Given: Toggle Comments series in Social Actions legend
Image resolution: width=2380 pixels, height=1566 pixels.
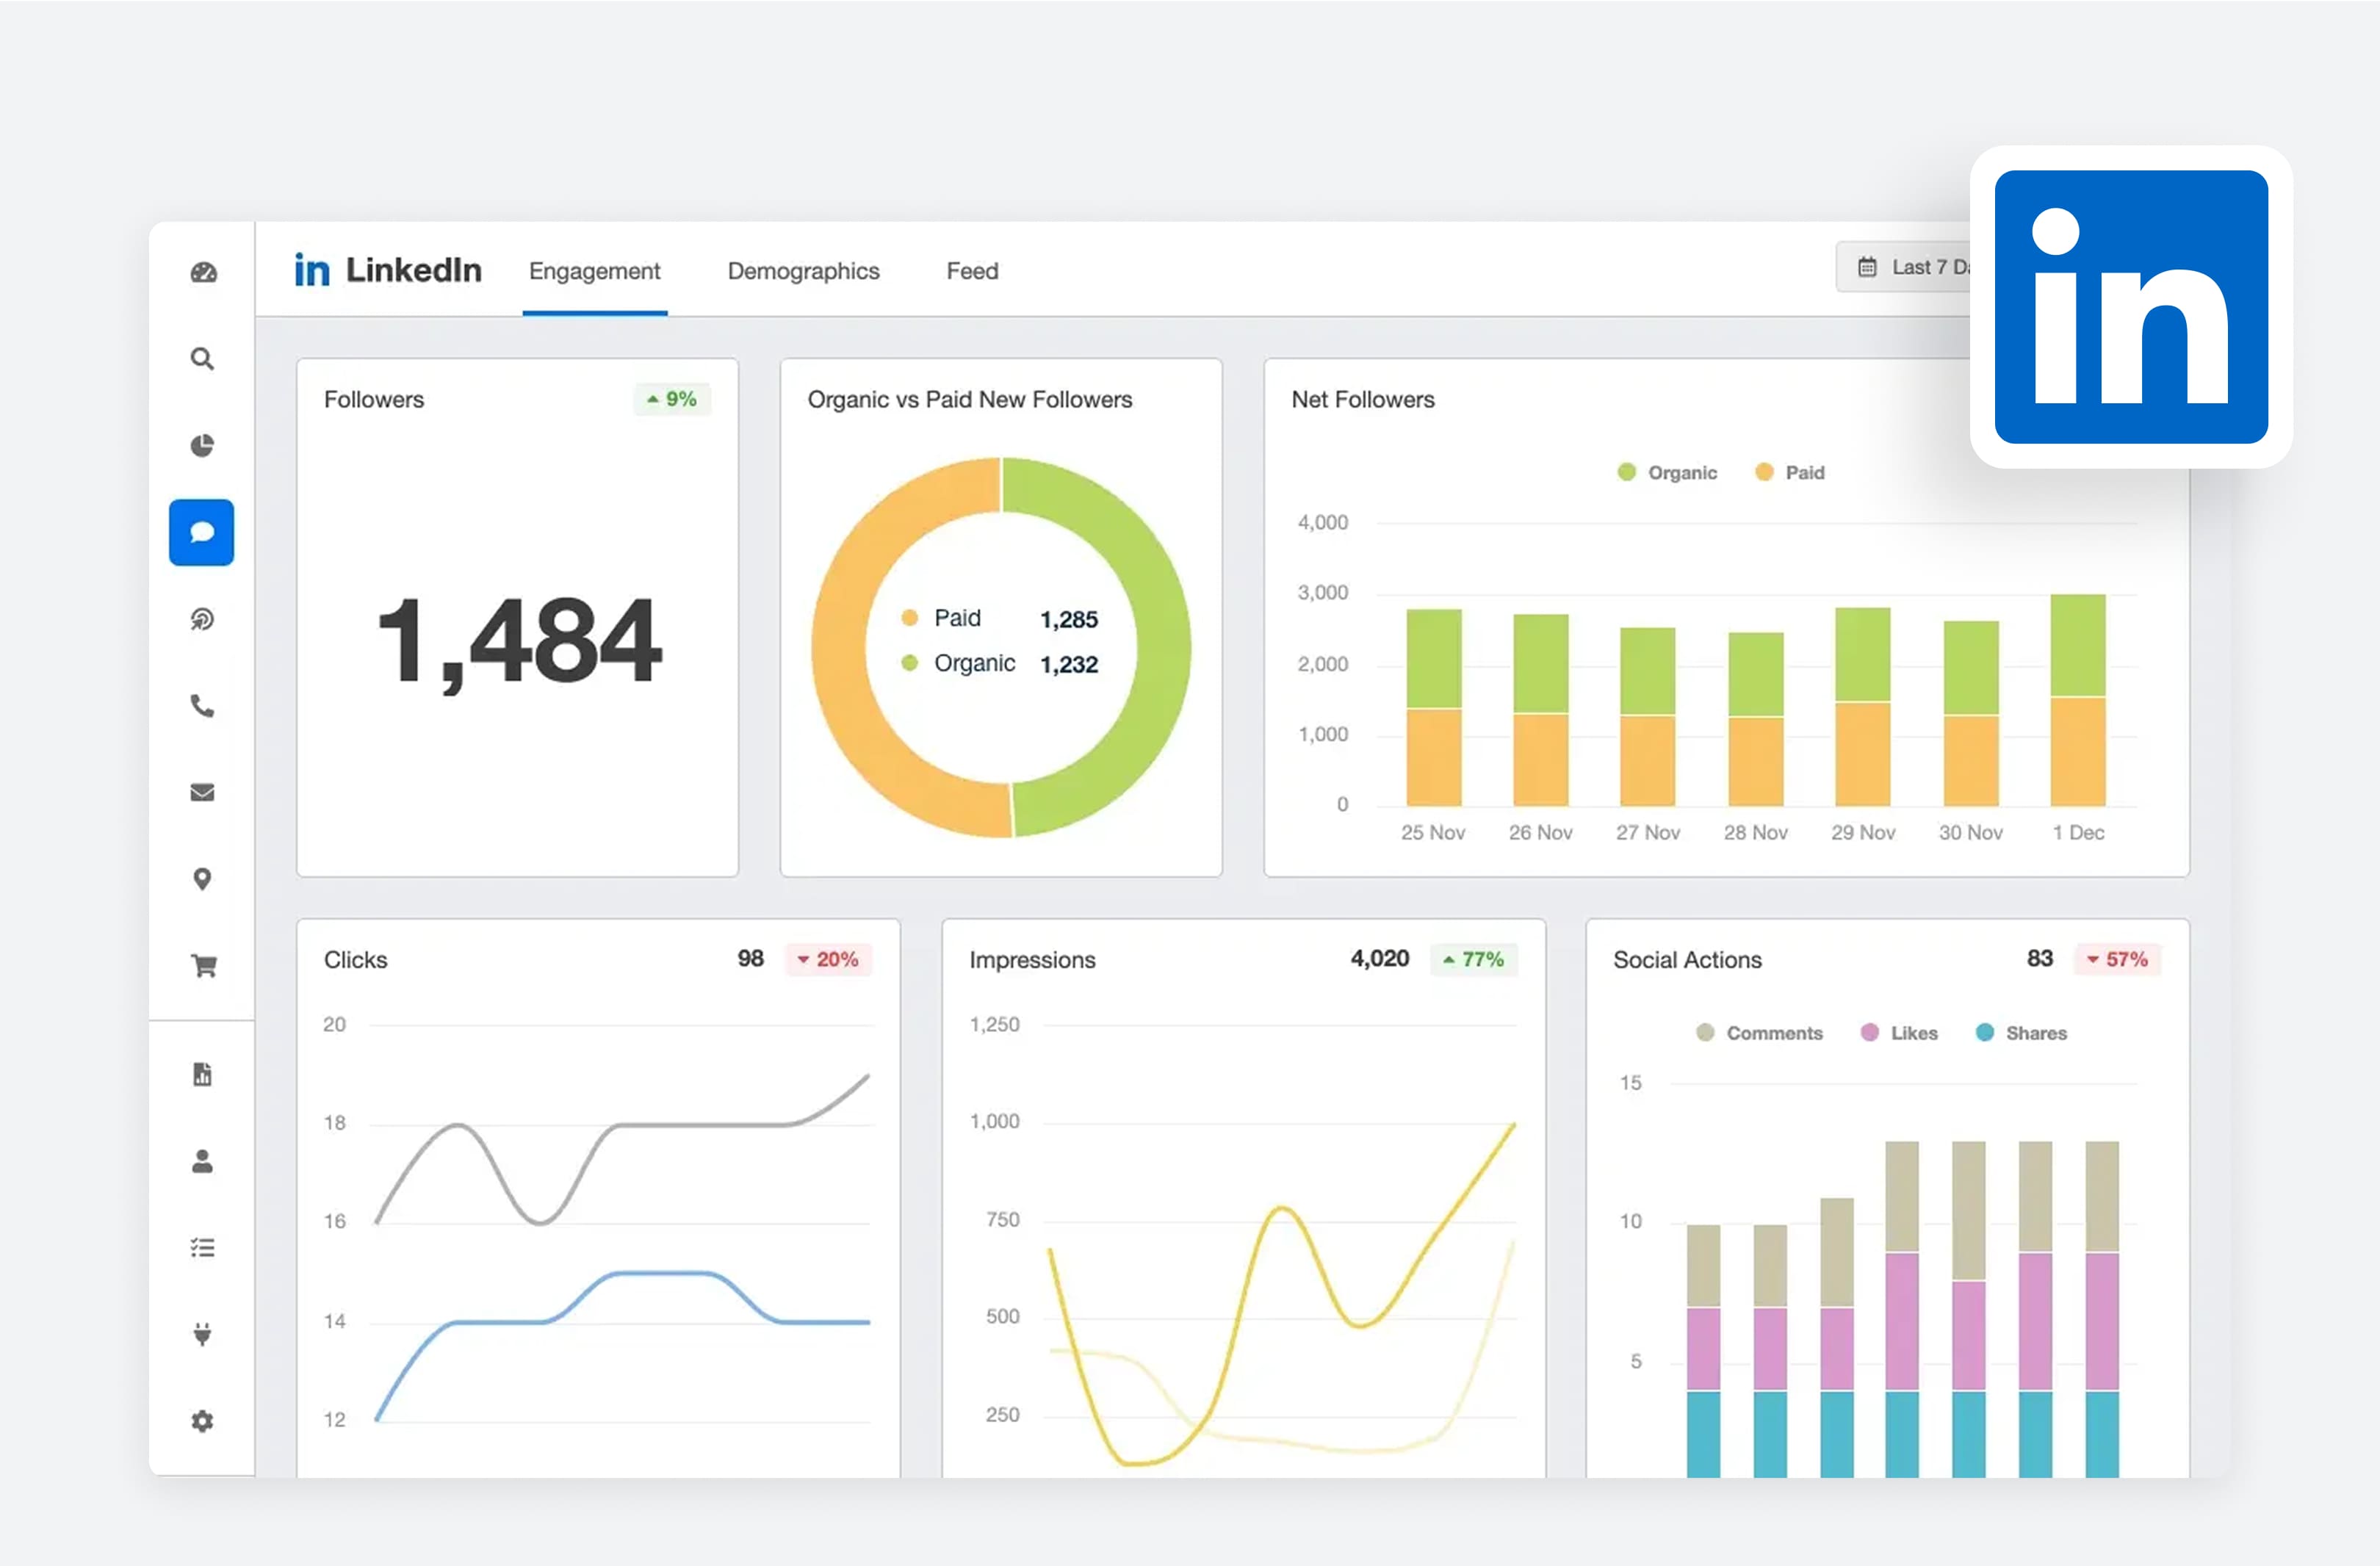Looking at the screenshot, I should [1760, 1033].
